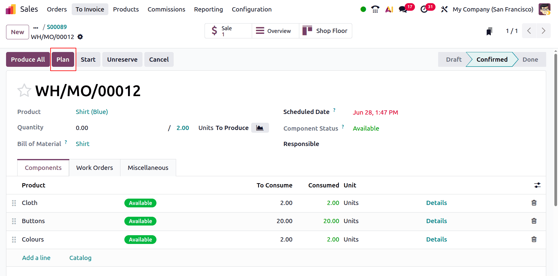
Task: Click the page vertical scrollbar
Action: tap(556, 130)
